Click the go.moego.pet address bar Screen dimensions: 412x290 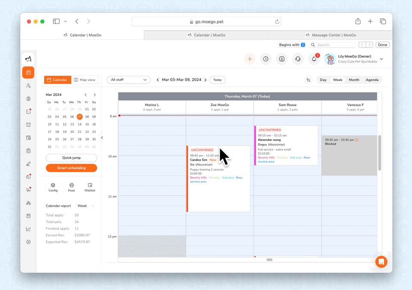click(x=206, y=22)
